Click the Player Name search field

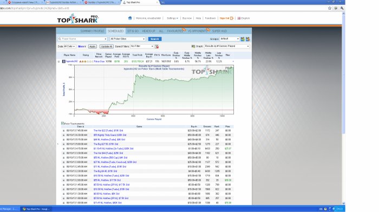(82, 39)
